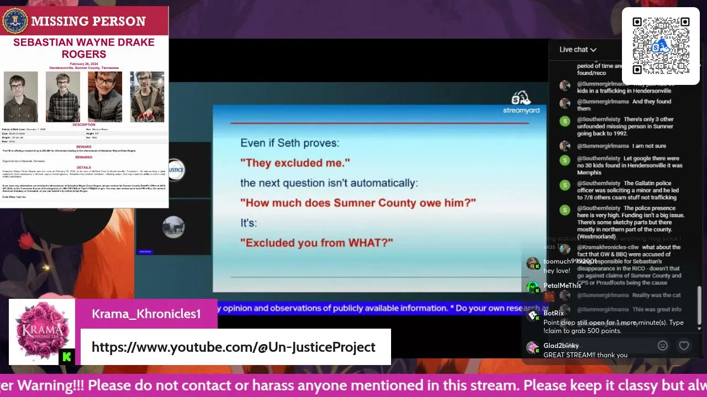
Task: Click the 'hey love!' chat message
Action: pos(557,271)
